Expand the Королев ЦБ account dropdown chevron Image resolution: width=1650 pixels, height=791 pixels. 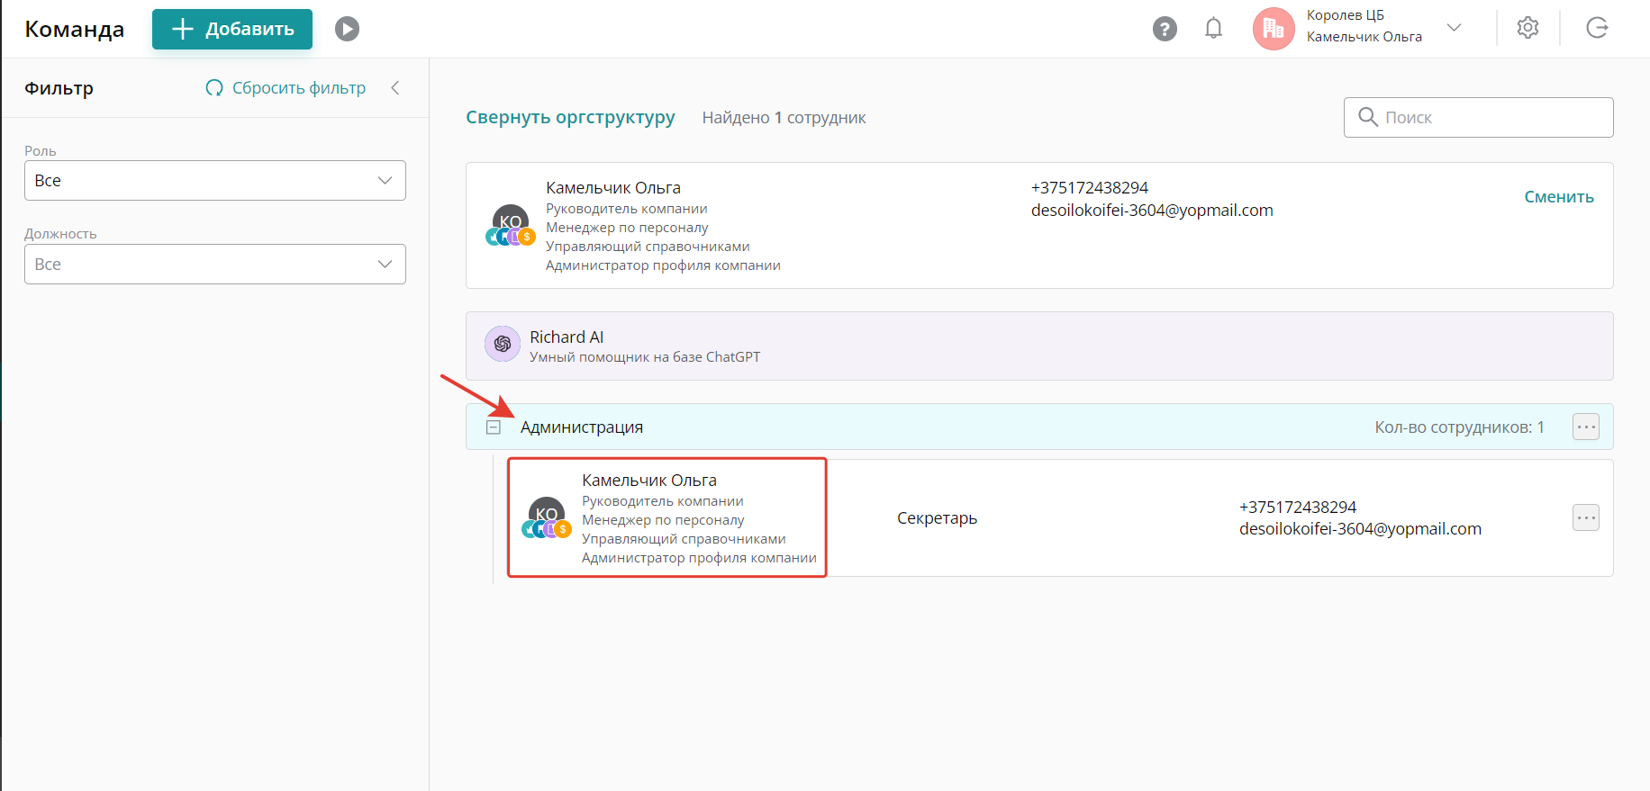(1454, 27)
